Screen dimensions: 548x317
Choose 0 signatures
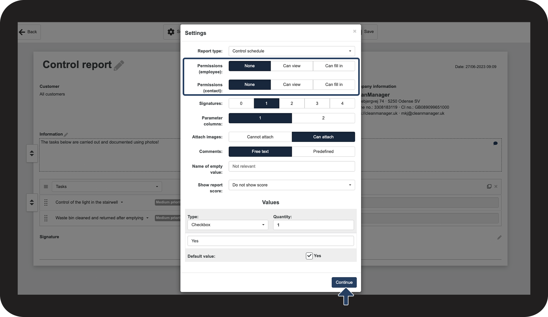pyautogui.click(x=241, y=103)
